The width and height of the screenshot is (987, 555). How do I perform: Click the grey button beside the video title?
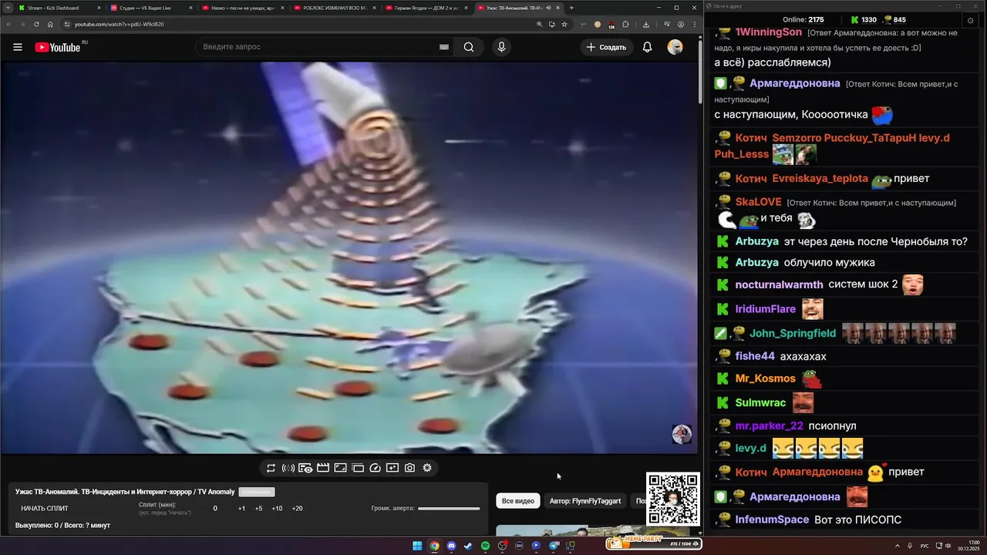(257, 492)
